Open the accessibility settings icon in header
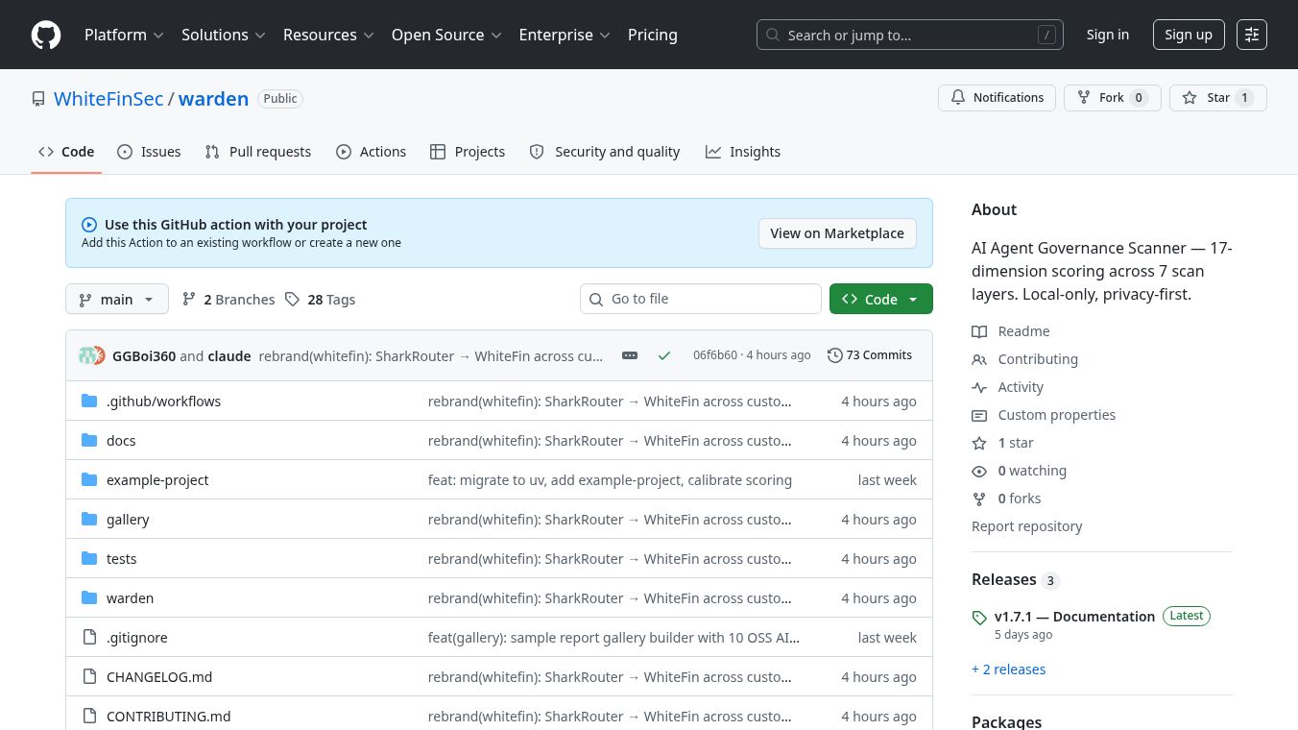Viewport: 1298px width, 730px height. click(x=1251, y=36)
